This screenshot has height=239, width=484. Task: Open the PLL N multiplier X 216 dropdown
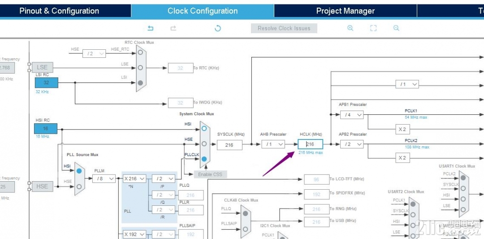(134, 178)
